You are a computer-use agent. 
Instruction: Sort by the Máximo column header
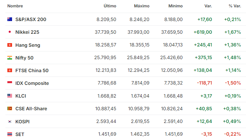click(142, 6)
